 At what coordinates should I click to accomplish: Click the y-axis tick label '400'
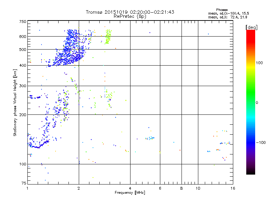click(x=23, y=65)
